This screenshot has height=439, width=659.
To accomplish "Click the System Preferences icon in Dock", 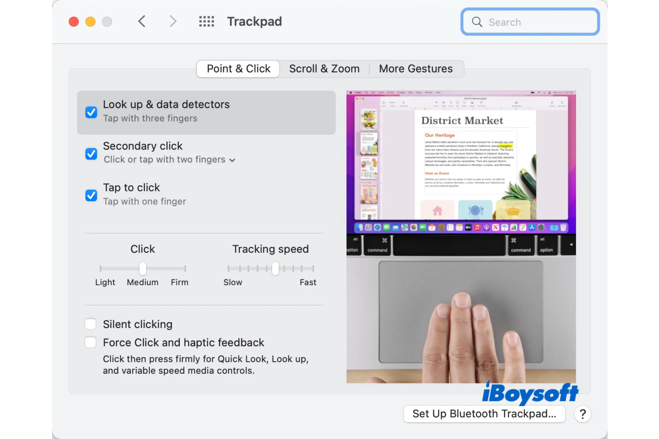I will tap(543, 228).
